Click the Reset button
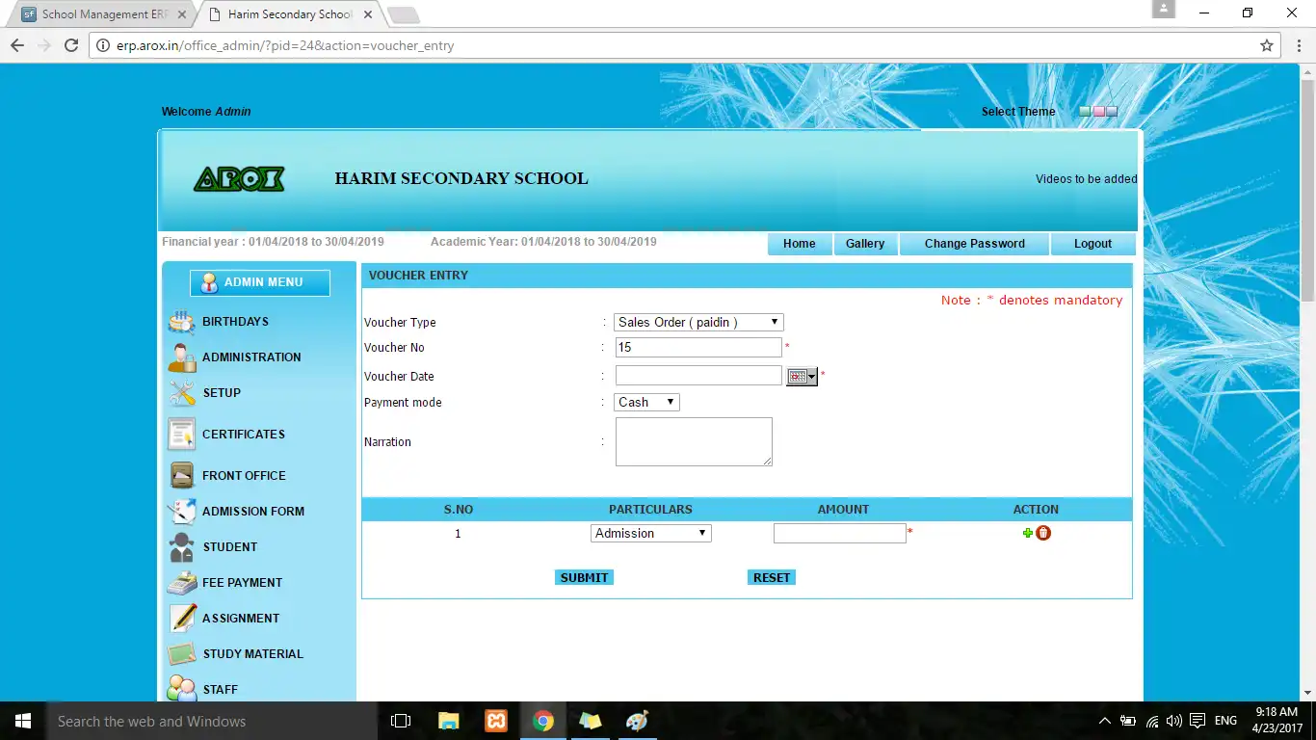1316x740 pixels. click(771, 576)
